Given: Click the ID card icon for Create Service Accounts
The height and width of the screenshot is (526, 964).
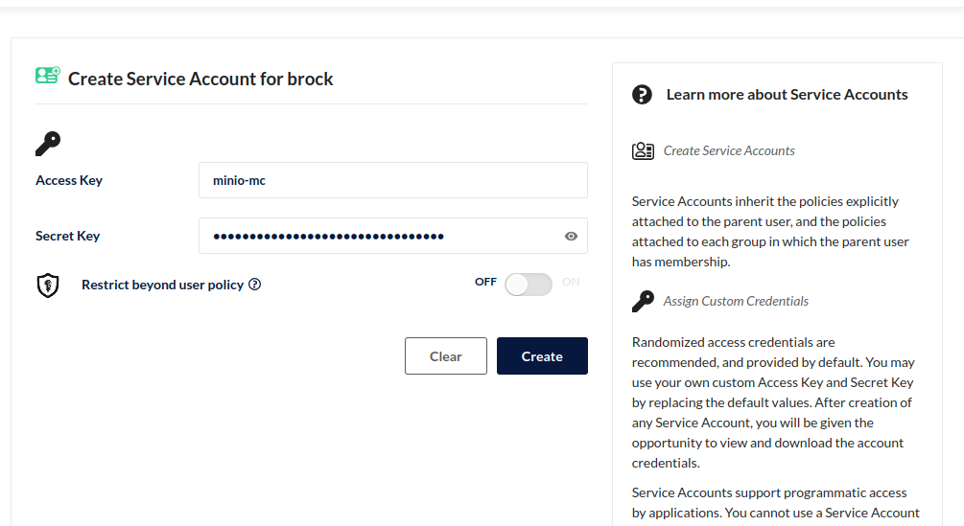Looking at the screenshot, I should tap(643, 150).
